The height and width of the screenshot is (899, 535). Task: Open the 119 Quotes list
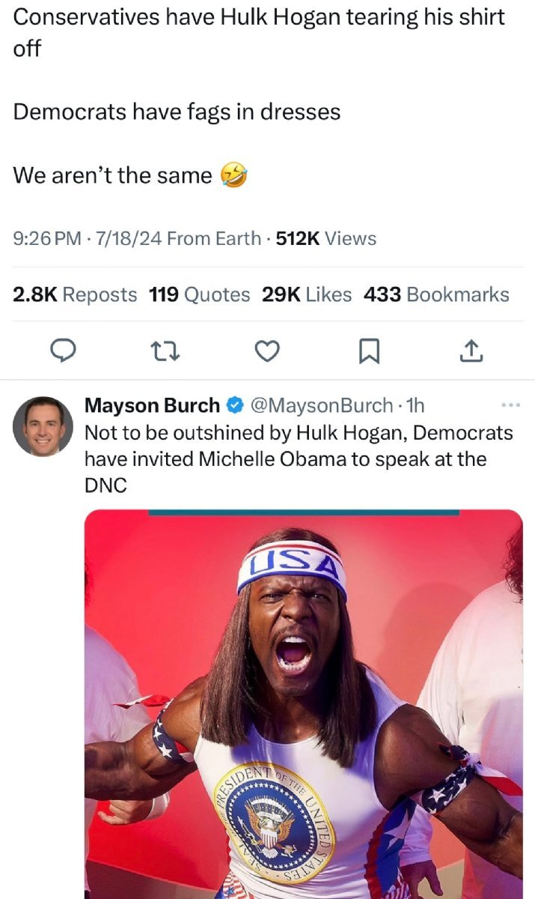[199, 294]
